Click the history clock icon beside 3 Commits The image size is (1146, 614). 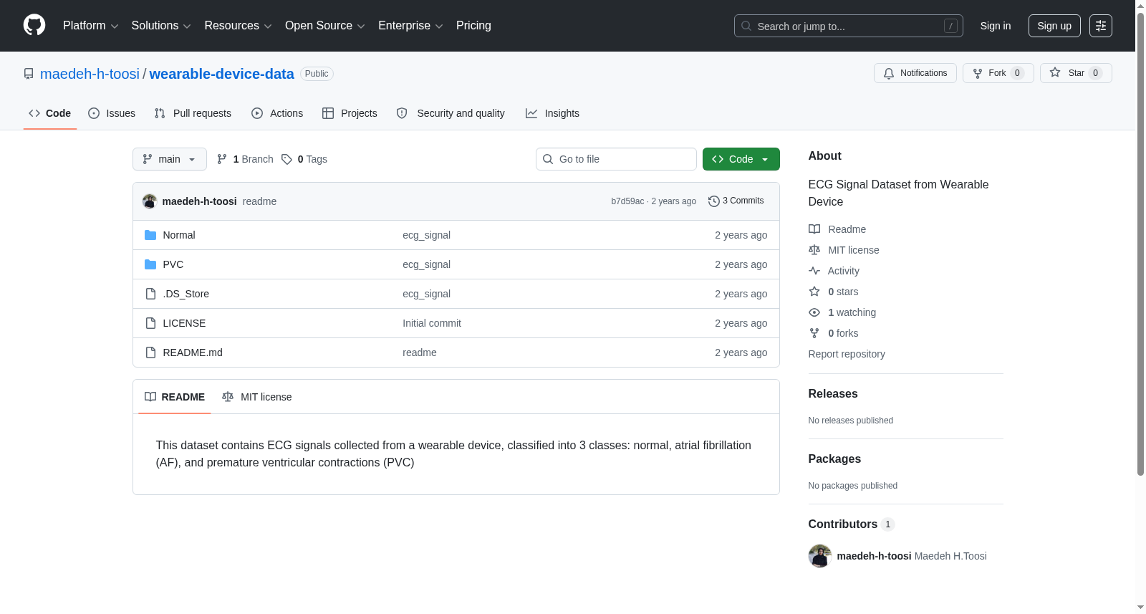(x=714, y=201)
